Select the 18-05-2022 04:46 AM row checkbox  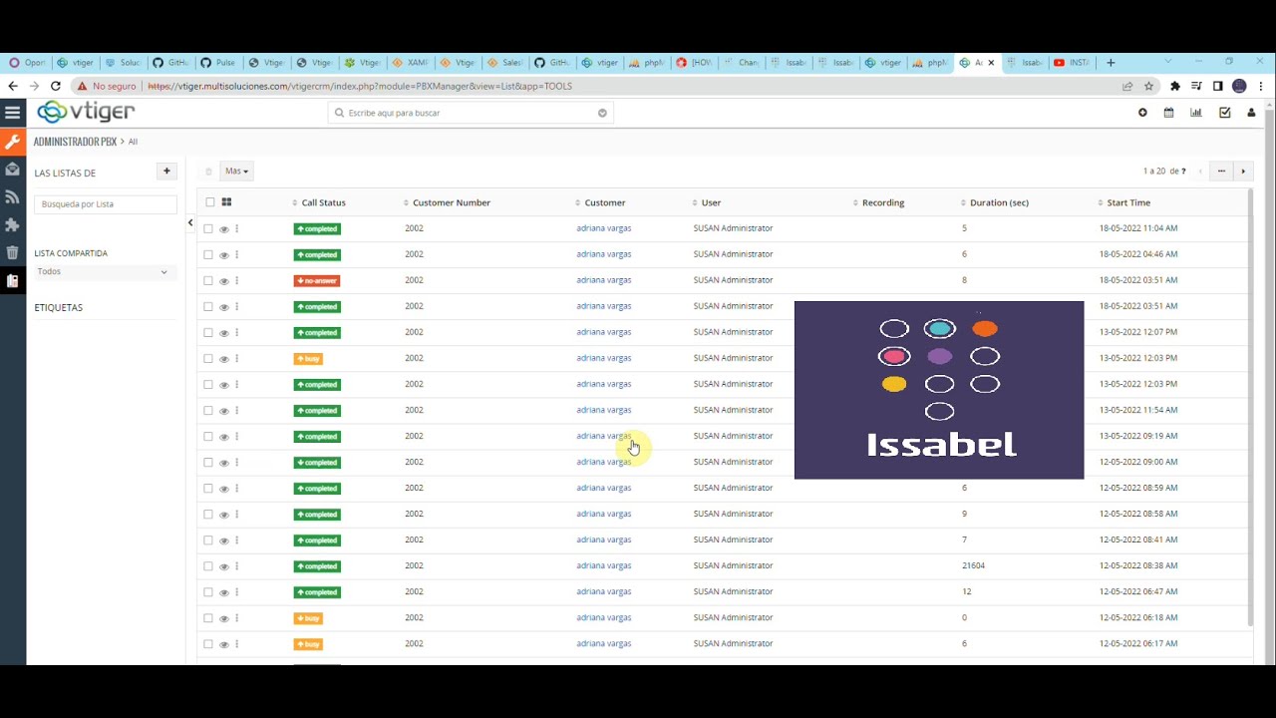tap(208, 254)
